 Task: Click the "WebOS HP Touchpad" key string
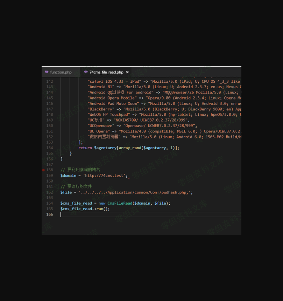pos(109,115)
